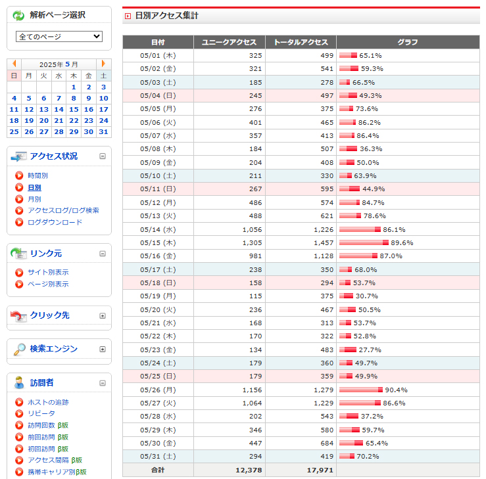
Task: Click the 訪問者 person icon
Action: coord(19,383)
